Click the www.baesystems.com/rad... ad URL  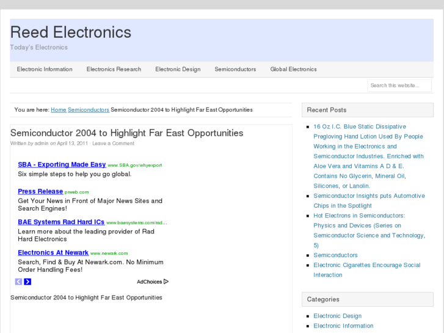[137, 223]
